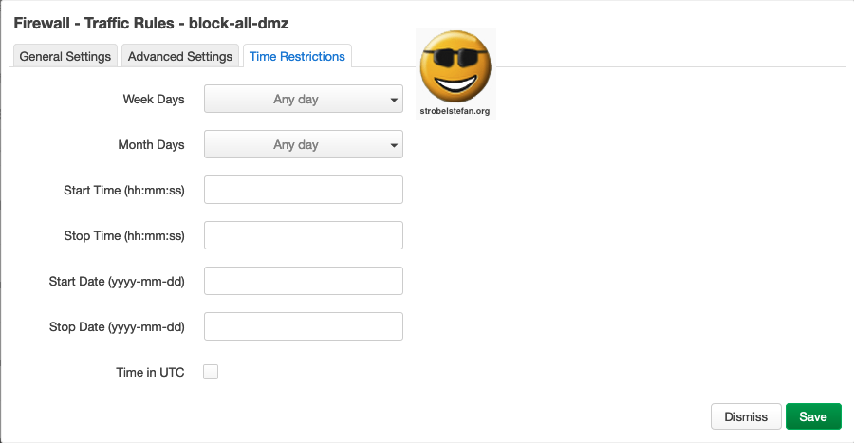Focus the Start Time input field

click(x=304, y=190)
